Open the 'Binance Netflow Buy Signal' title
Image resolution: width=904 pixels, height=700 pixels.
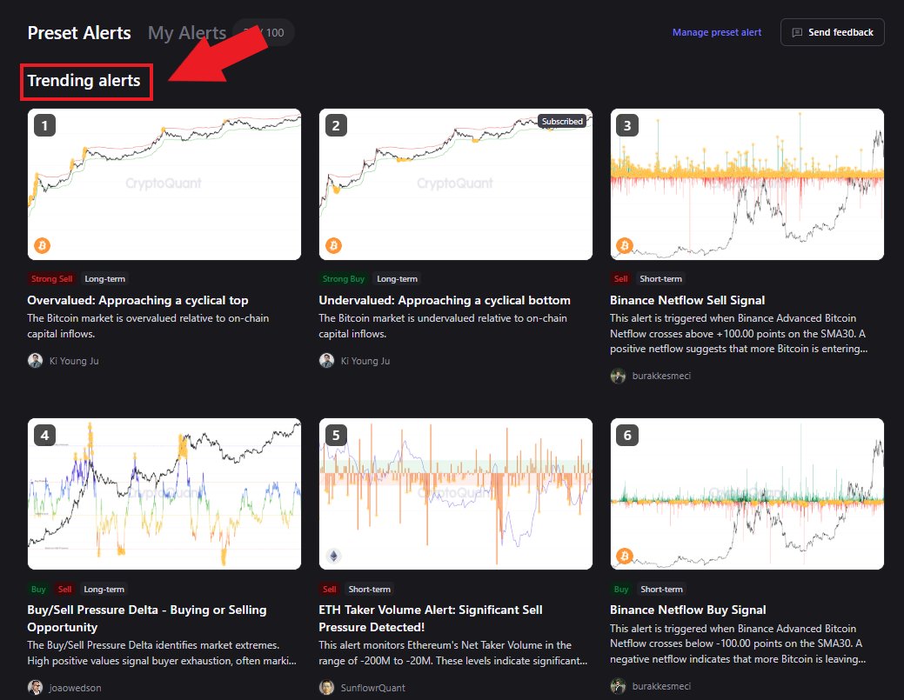pyautogui.click(x=688, y=610)
